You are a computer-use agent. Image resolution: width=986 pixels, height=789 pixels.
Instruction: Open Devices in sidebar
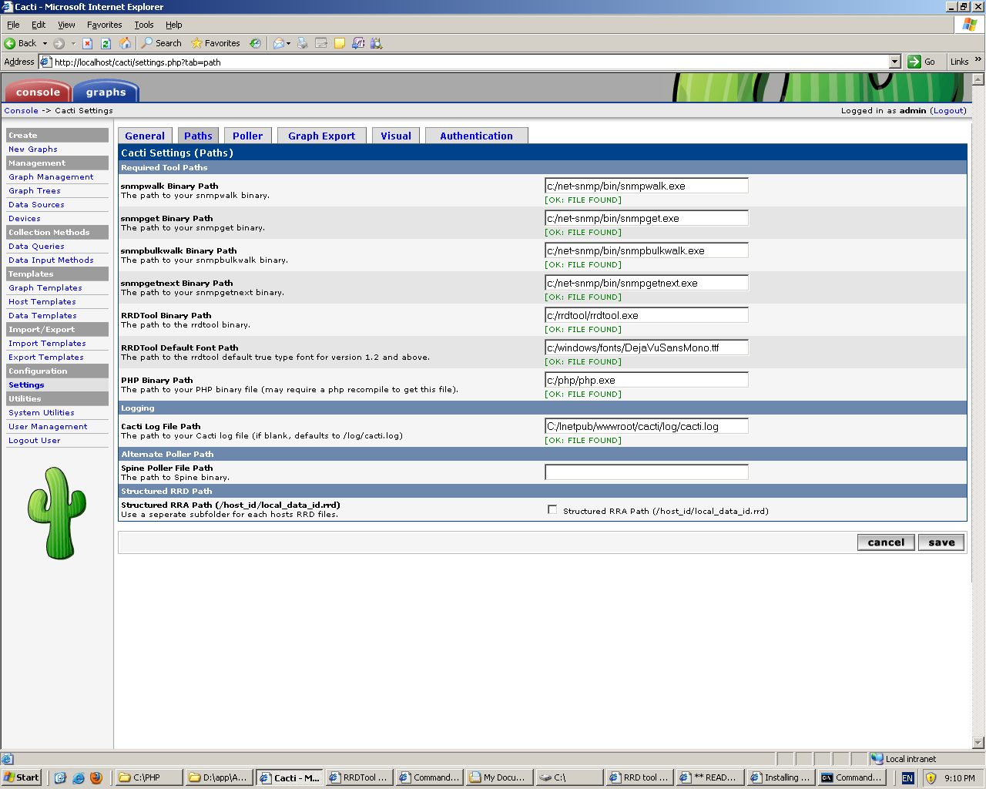click(x=25, y=218)
